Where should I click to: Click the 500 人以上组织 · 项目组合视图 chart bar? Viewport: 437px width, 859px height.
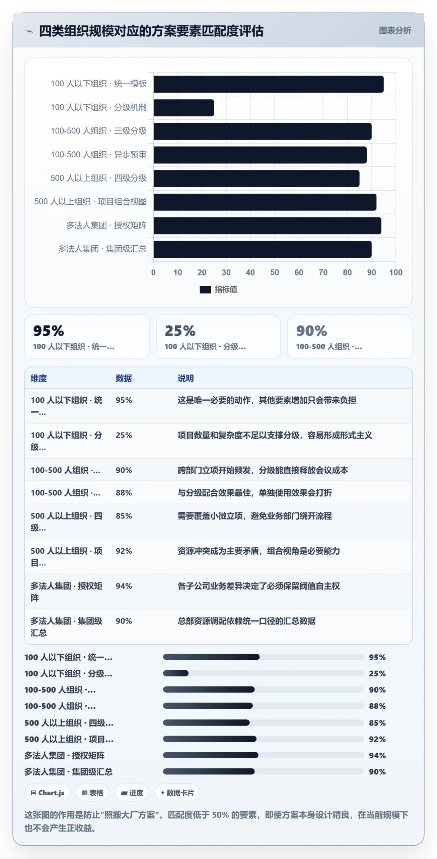[x=265, y=202]
